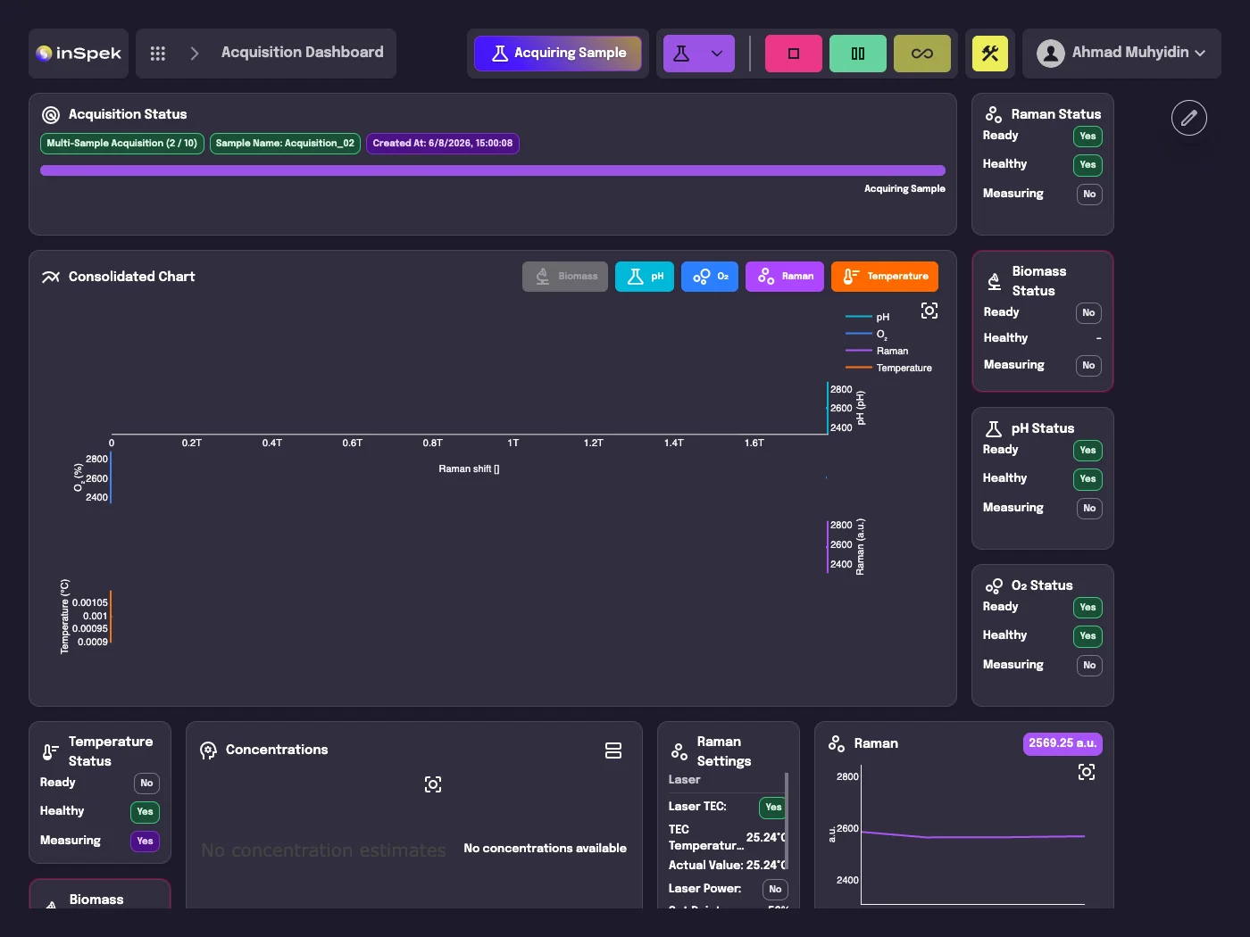Click the purple Raman line in chart
This screenshot has height=937, width=1250.
point(973,836)
